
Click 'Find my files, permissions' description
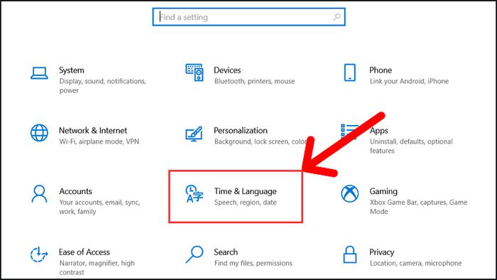point(253,263)
